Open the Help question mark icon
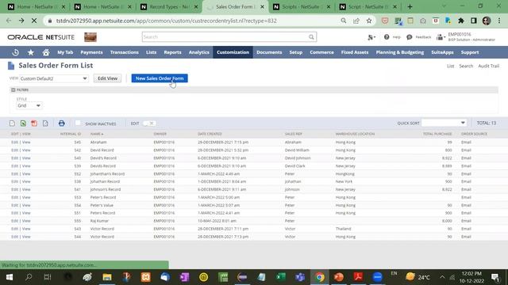The image size is (508, 285). click(387, 37)
